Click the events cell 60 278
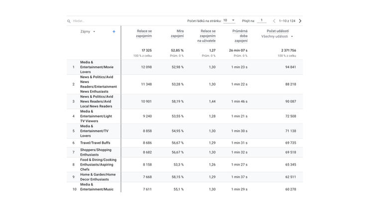 point(290,189)
